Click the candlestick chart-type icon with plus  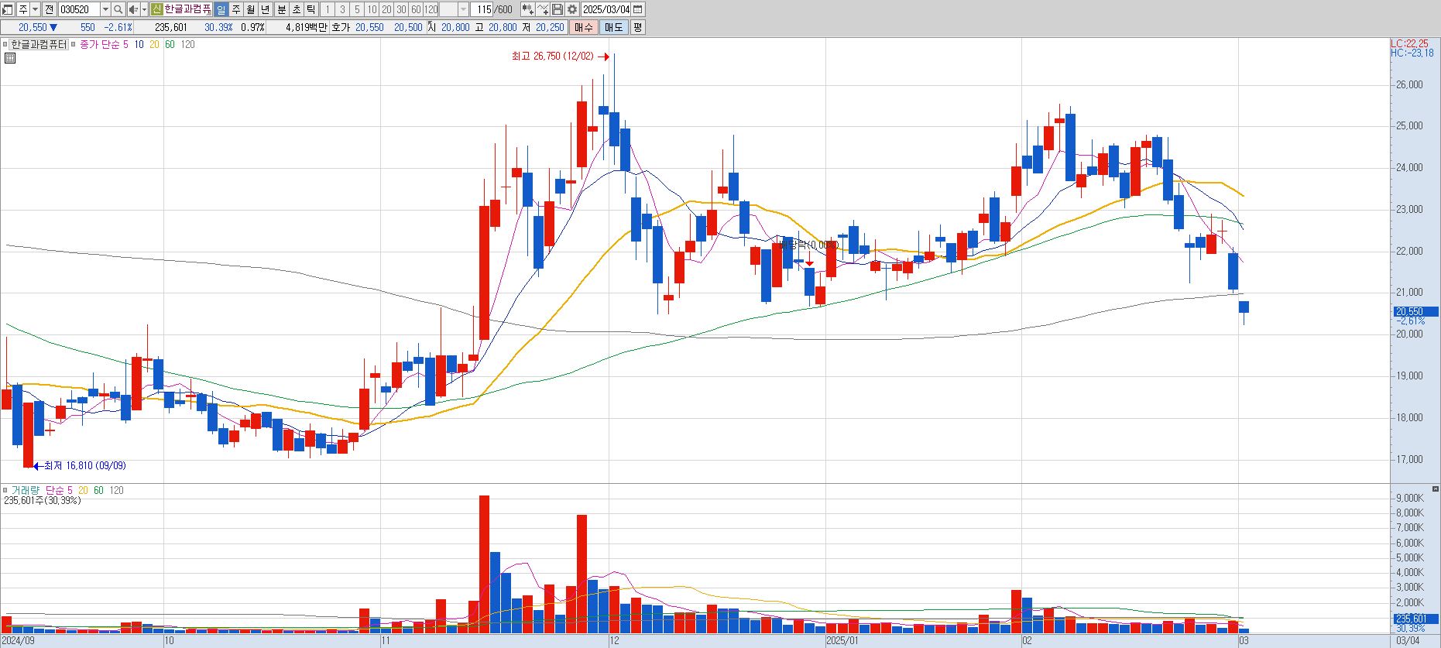pyautogui.click(x=527, y=9)
